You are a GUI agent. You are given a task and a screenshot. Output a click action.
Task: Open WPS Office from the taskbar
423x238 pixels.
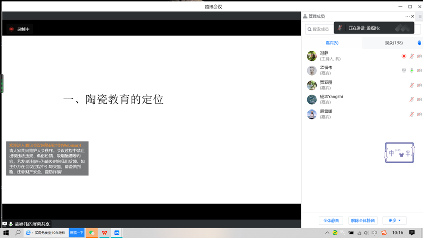click(104, 233)
